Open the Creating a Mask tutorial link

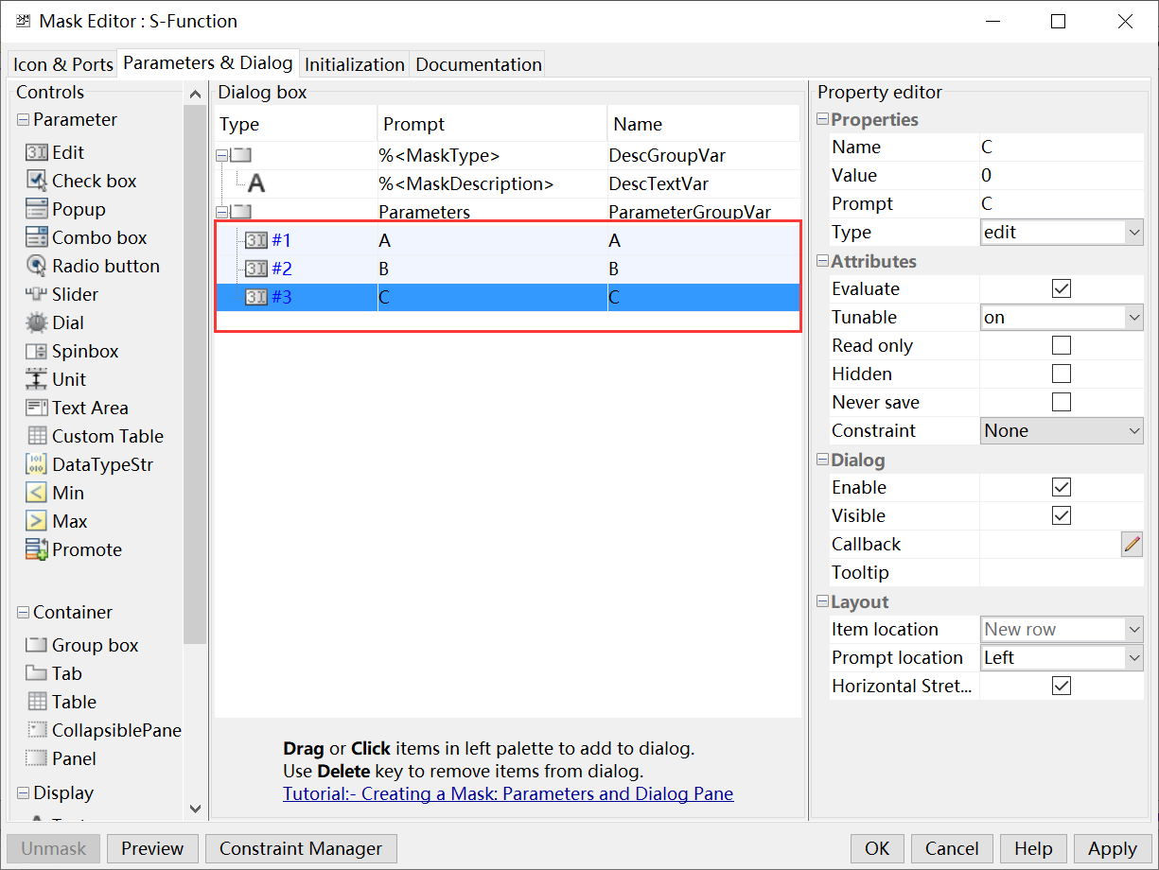tap(508, 793)
